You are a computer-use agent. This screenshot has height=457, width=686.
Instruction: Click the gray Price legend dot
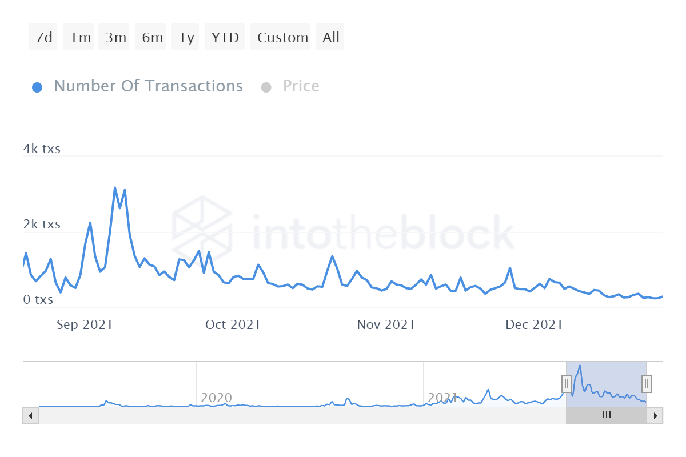pos(266,87)
